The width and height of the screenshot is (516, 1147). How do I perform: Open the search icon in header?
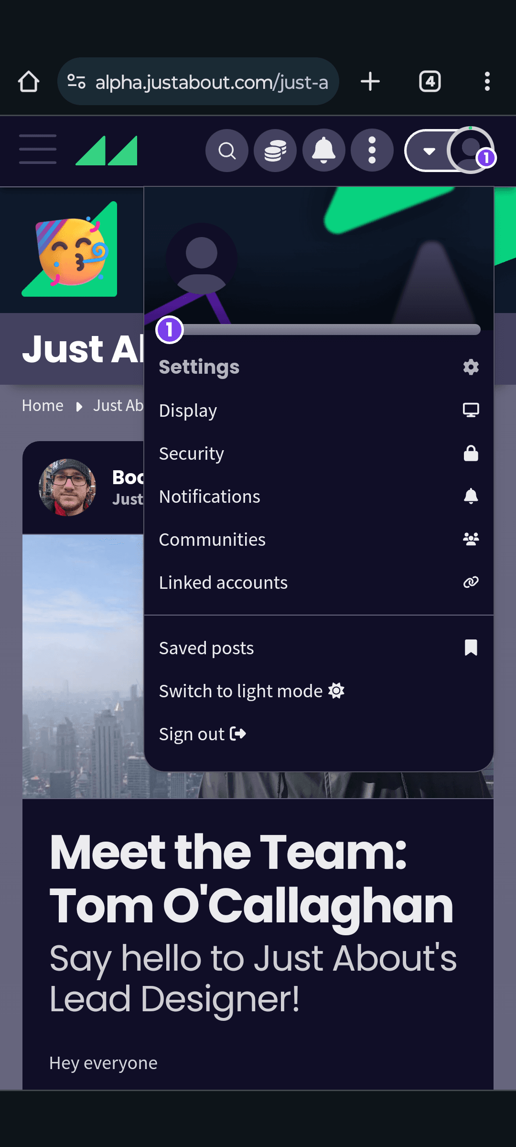tap(227, 151)
